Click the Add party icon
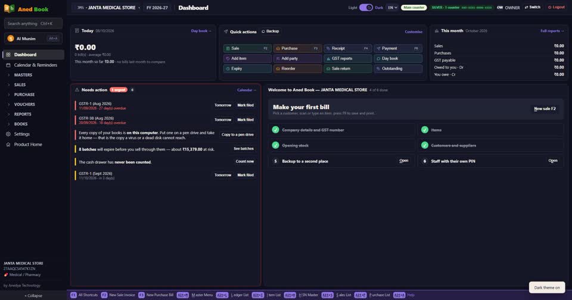This screenshot has width=572, height=300. click(x=278, y=58)
